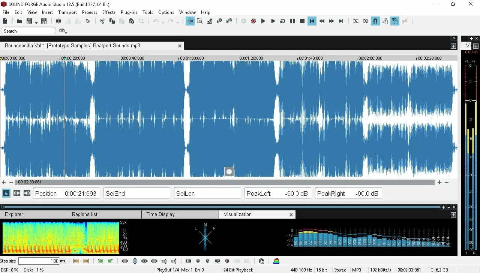Select the Event tool with play cursor
Image resolution: width=480 pixels, height=273 pixels.
pyautogui.click(x=219, y=21)
